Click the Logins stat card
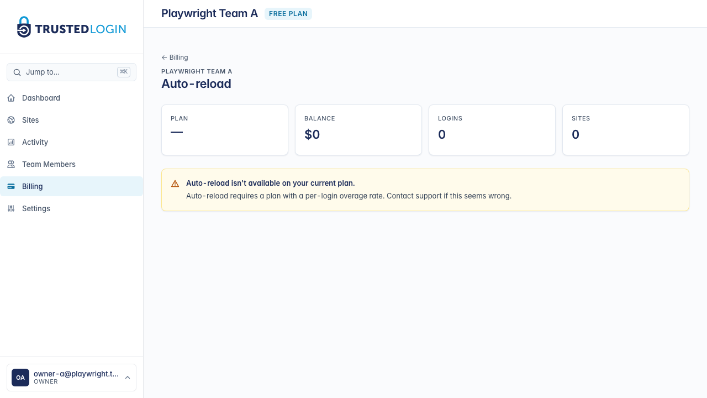 [492, 130]
